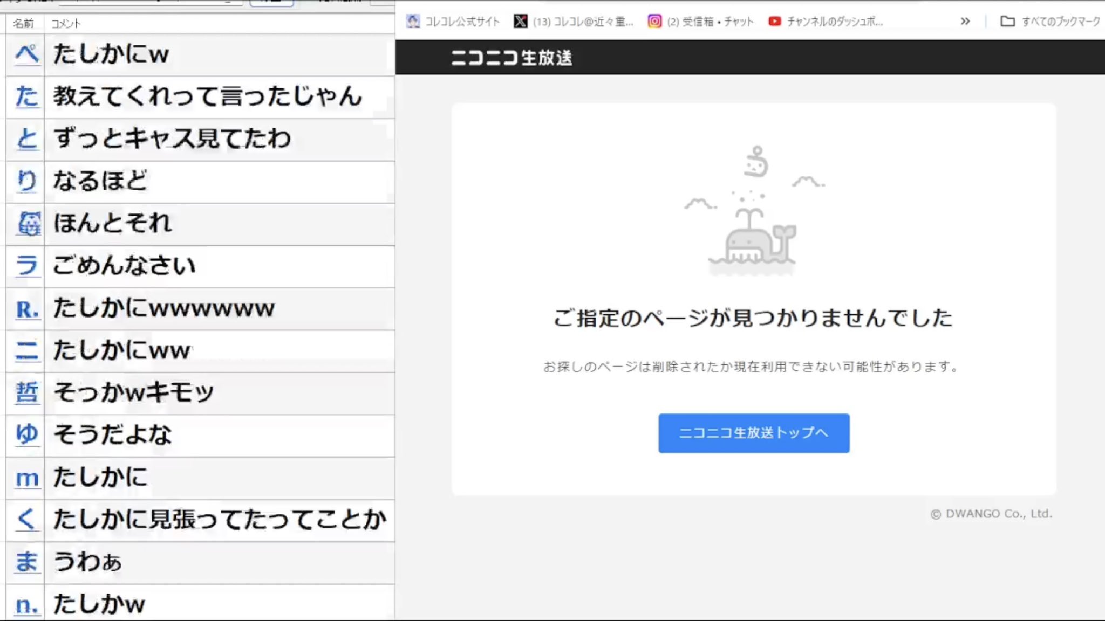Select the comment row 教えてくれって言ったじゃん
The width and height of the screenshot is (1105, 621).
(x=208, y=97)
